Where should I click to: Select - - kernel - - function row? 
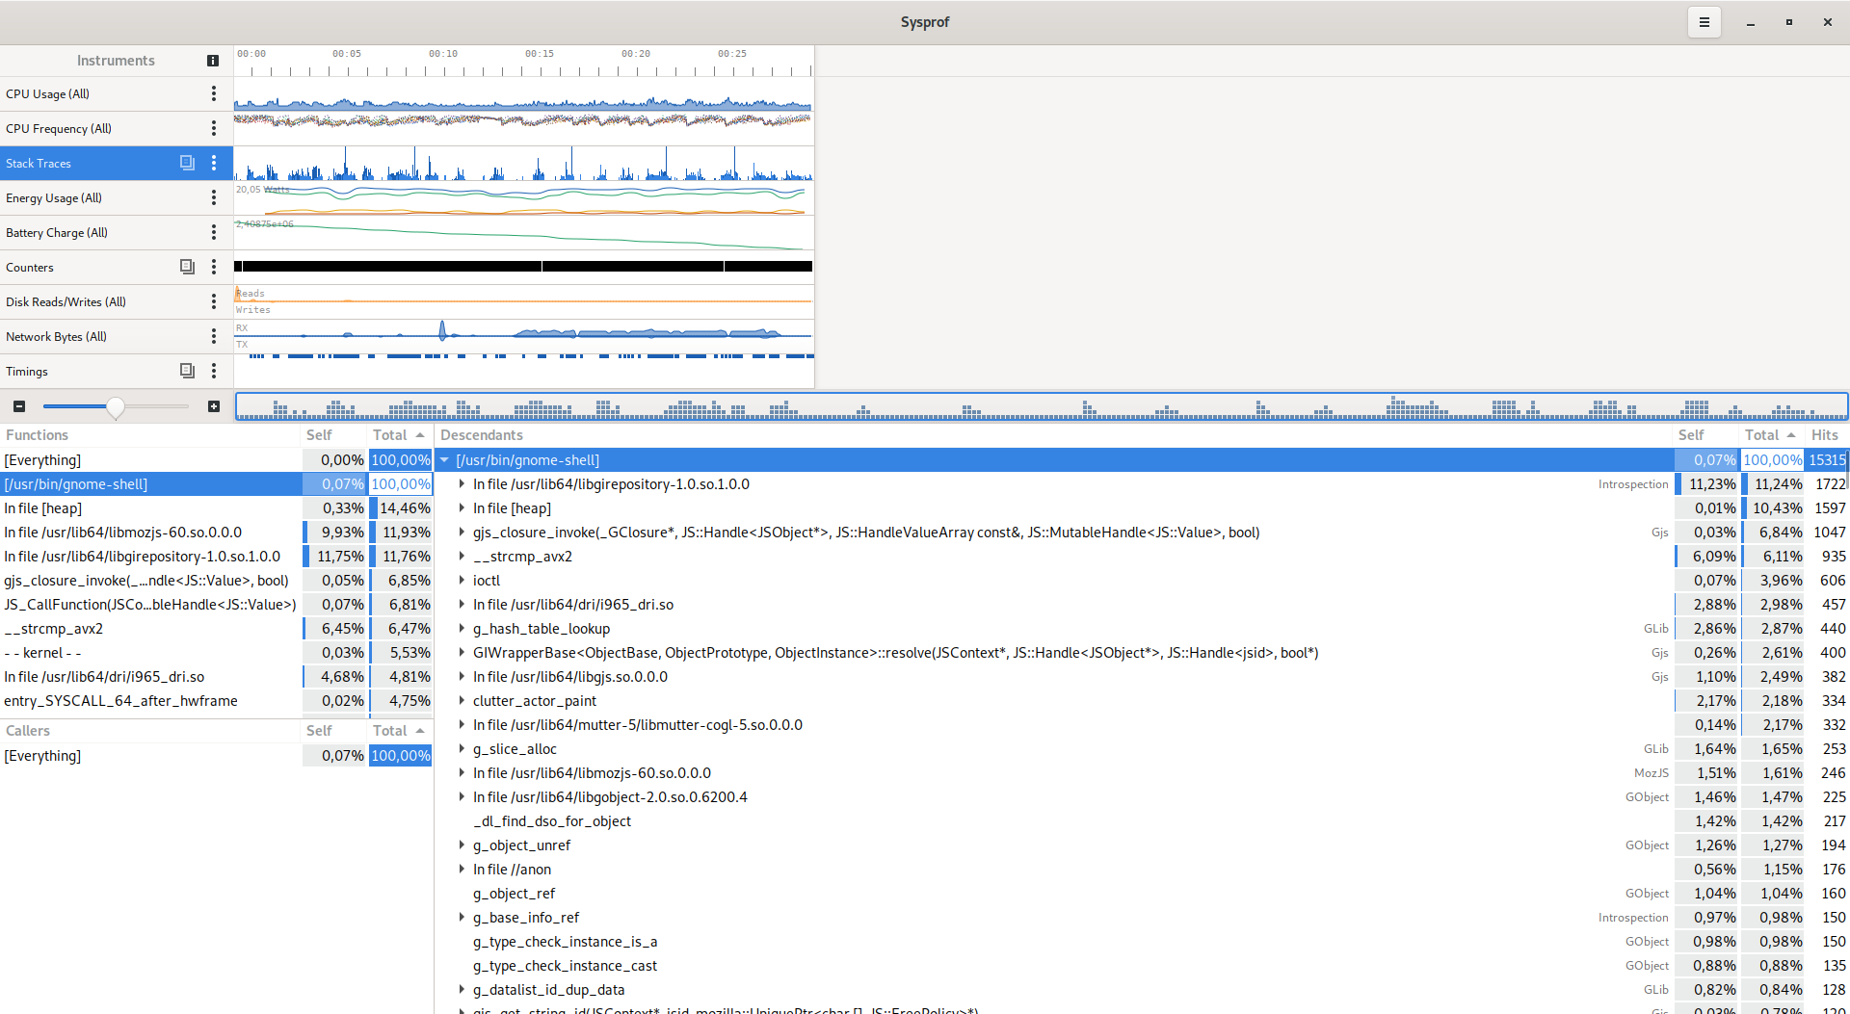[x=216, y=653]
